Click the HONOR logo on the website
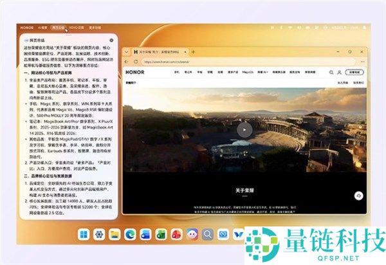The width and height of the screenshot is (386, 265). [134, 72]
